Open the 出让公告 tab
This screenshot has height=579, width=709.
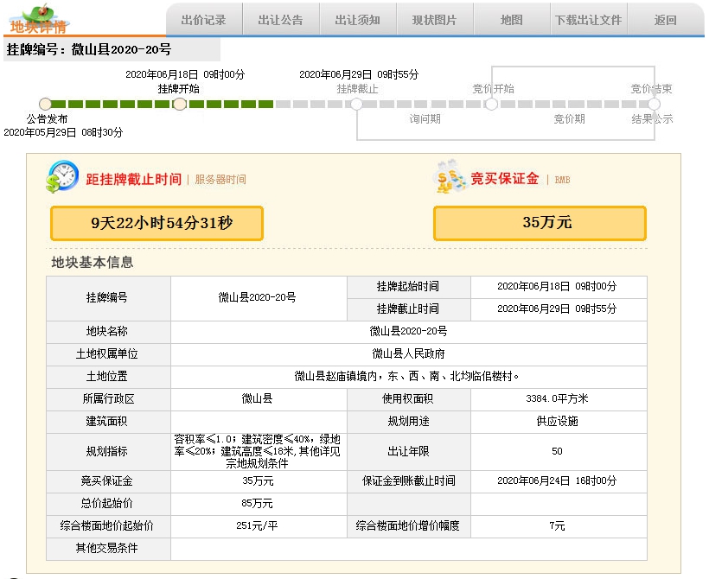point(281,20)
